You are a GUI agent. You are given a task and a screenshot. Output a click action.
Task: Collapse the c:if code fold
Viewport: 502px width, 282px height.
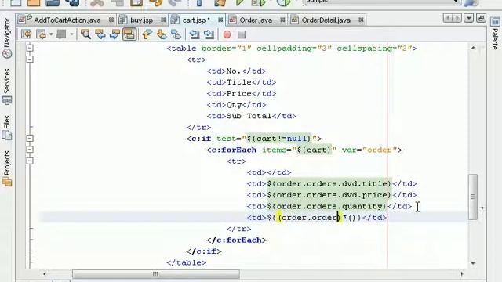pos(30,138)
